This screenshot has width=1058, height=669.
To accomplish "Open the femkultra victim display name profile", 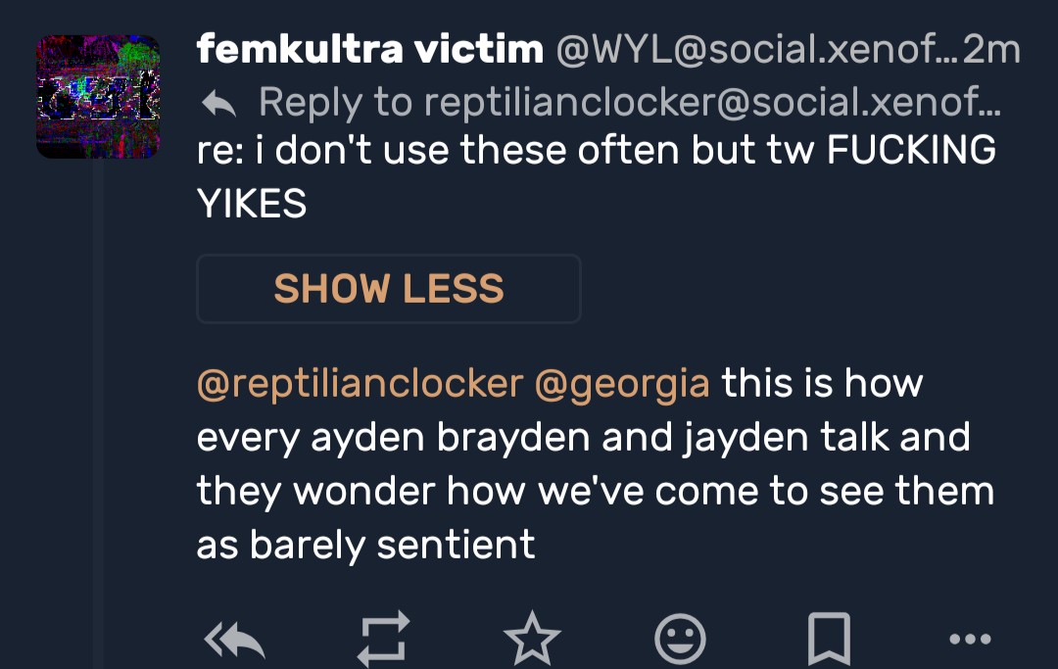I will coord(369,49).
